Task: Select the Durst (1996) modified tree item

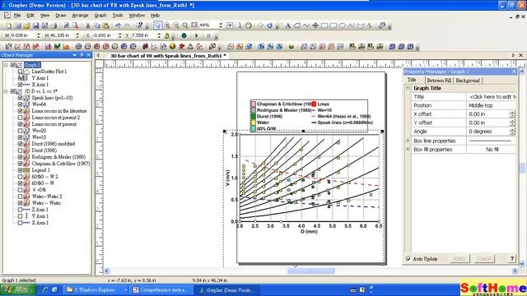Action: point(53,144)
